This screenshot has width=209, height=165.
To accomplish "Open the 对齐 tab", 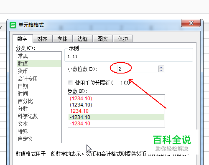I will pos(43,39).
